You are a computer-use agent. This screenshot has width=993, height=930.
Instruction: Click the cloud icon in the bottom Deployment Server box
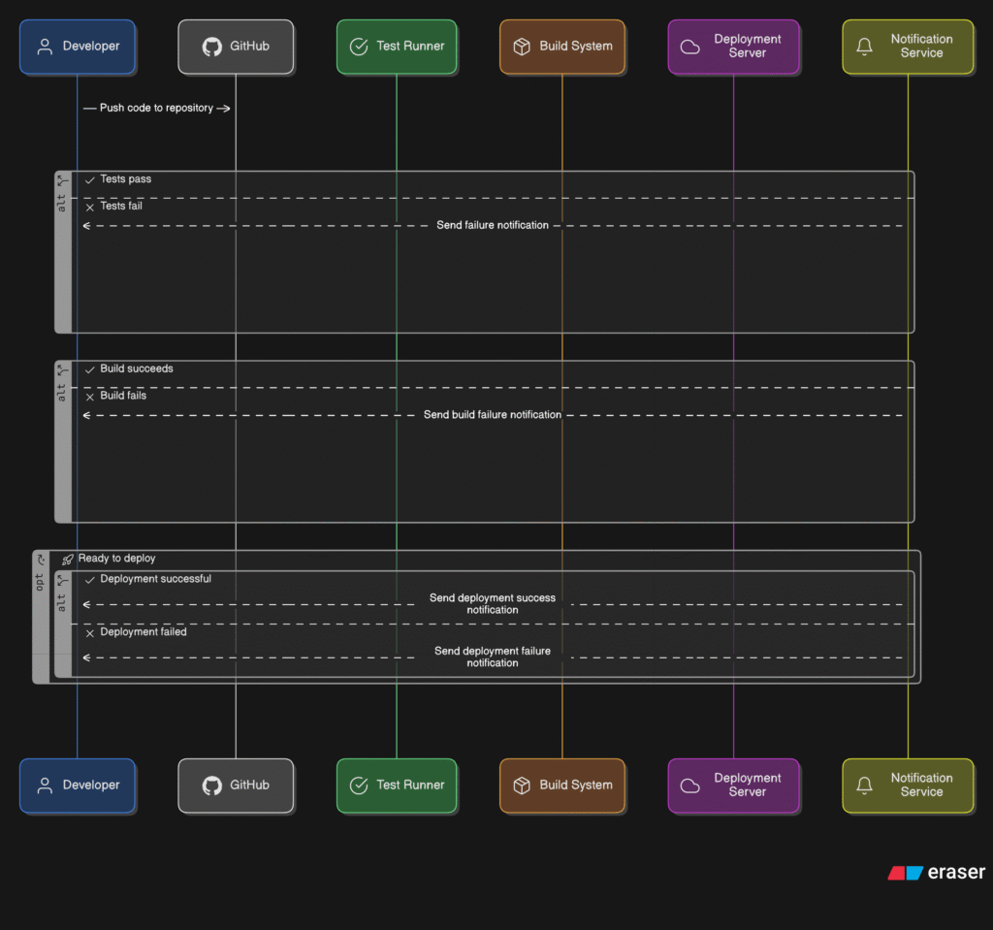(x=690, y=786)
